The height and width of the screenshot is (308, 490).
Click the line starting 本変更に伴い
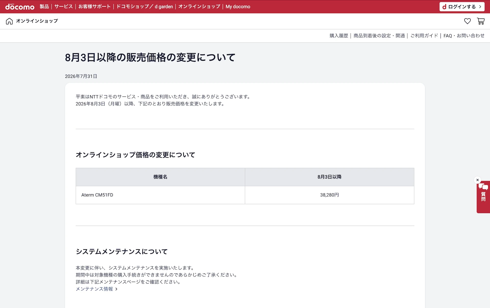pyautogui.click(x=136, y=268)
